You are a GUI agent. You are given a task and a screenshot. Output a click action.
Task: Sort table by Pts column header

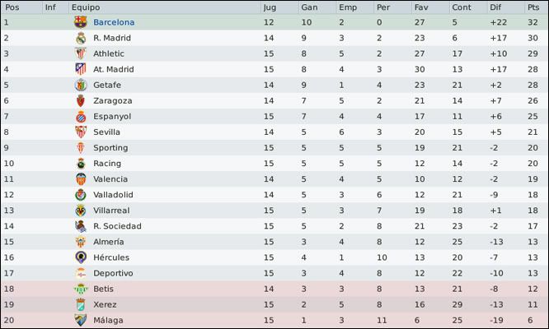pos(533,7)
